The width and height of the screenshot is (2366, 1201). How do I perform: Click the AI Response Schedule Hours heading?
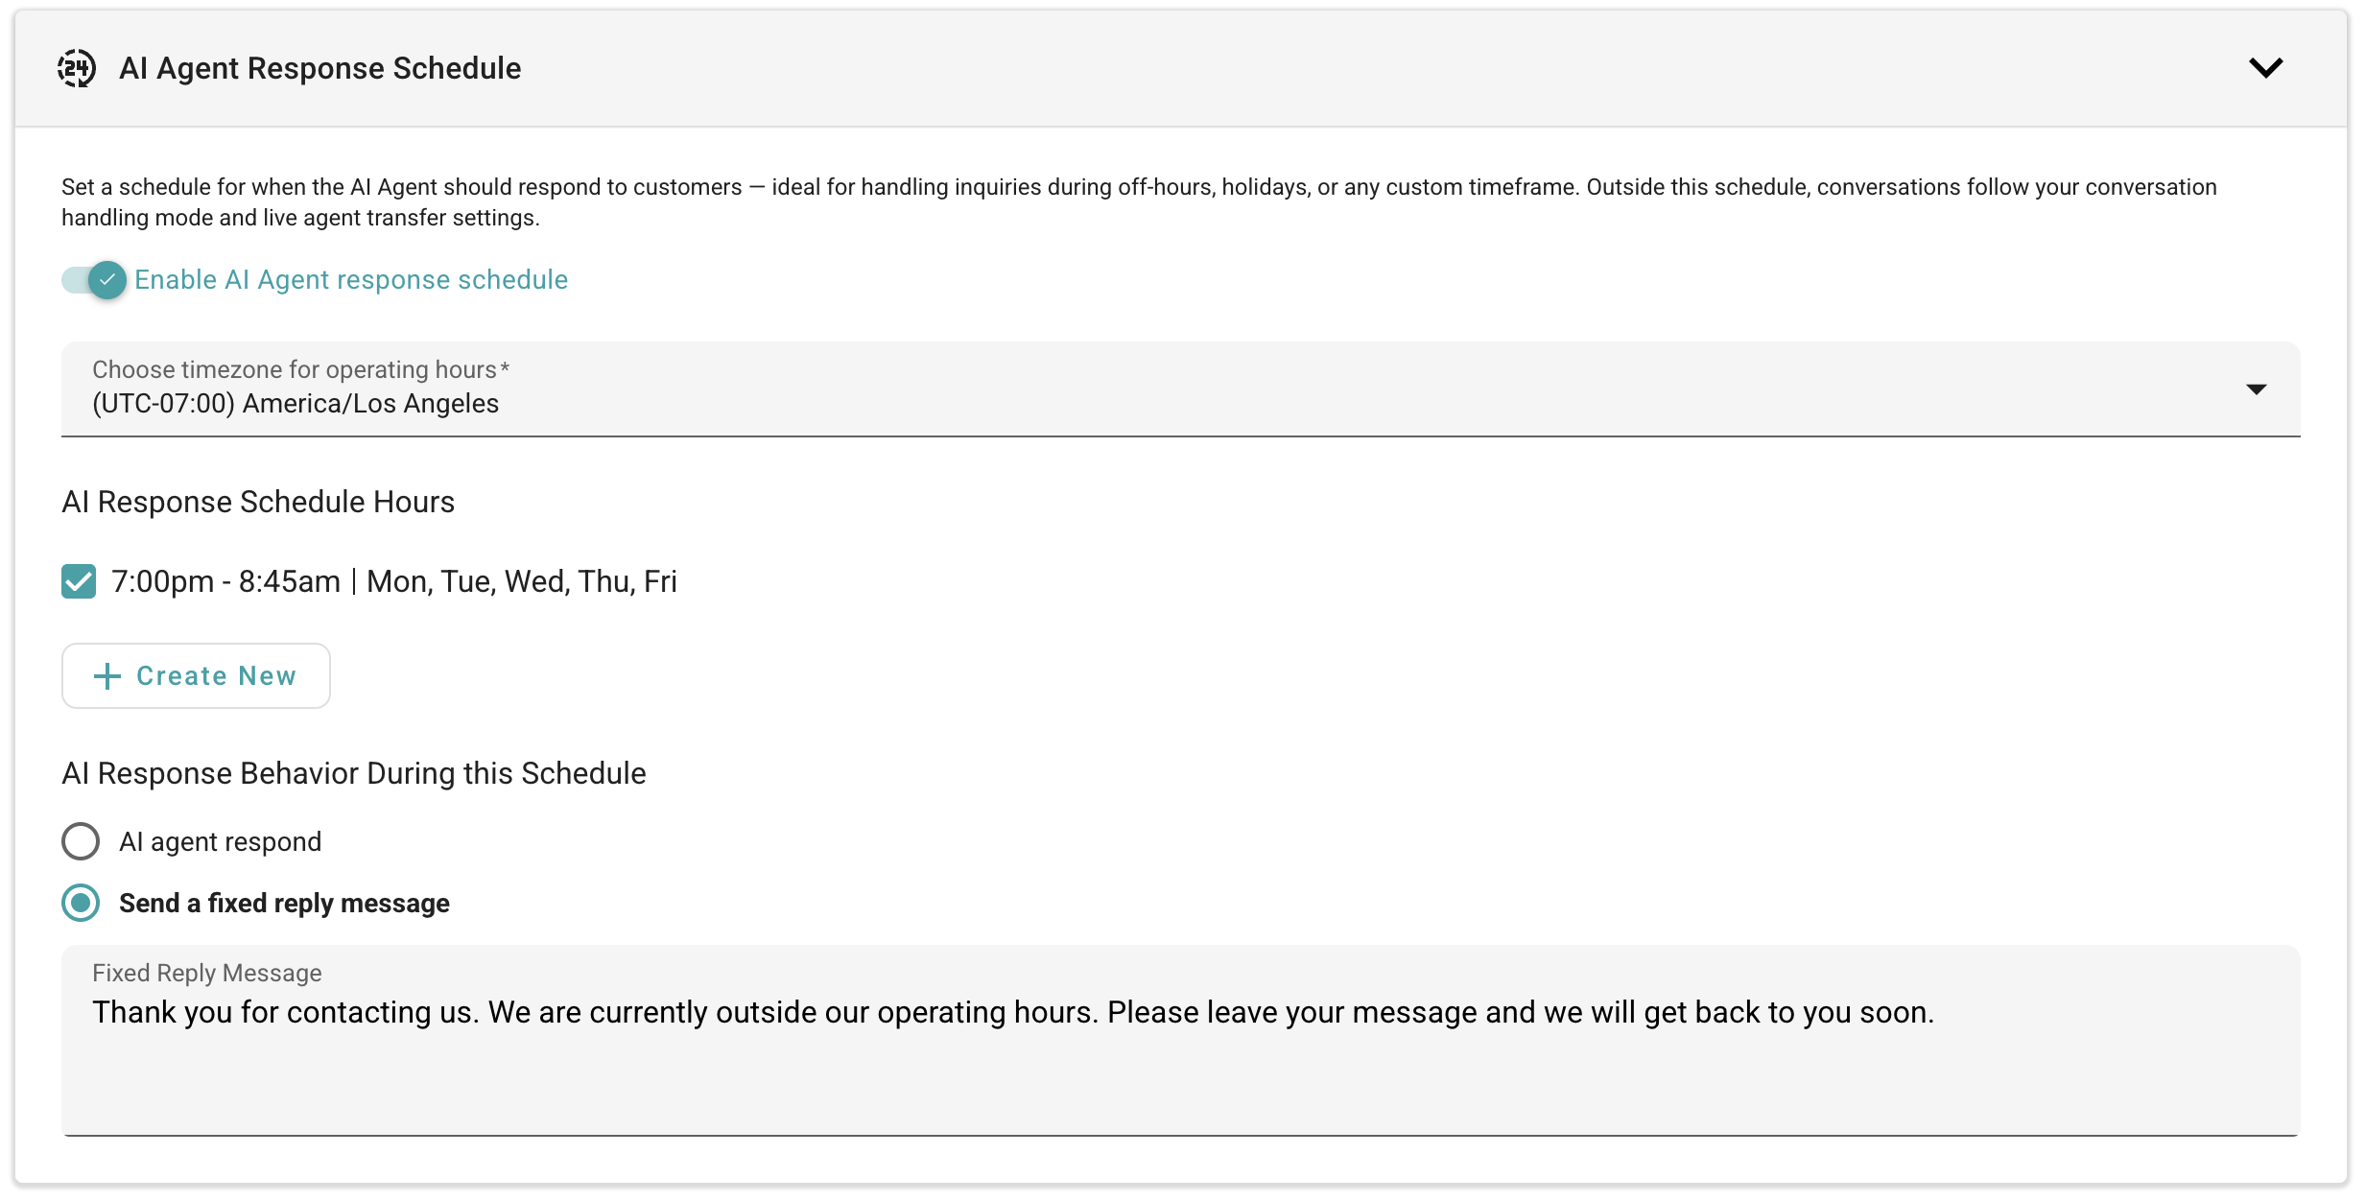point(258,502)
